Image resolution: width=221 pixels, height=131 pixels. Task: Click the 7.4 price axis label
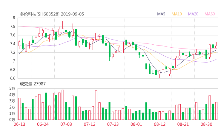(x=12, y=44)
